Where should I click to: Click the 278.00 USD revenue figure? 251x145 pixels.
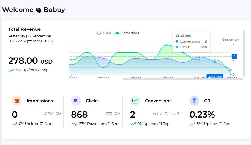click(31, 61)
